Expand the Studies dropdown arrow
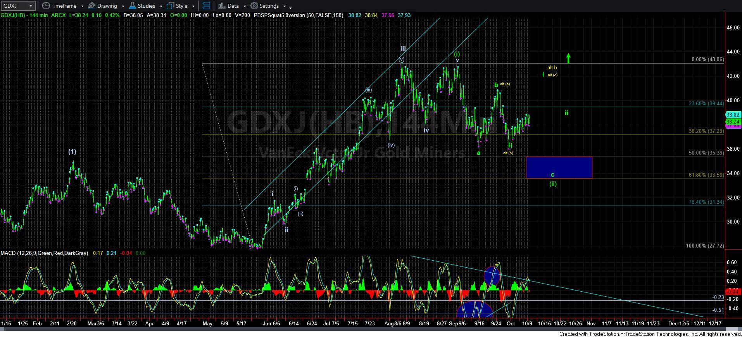 point(161,6)
